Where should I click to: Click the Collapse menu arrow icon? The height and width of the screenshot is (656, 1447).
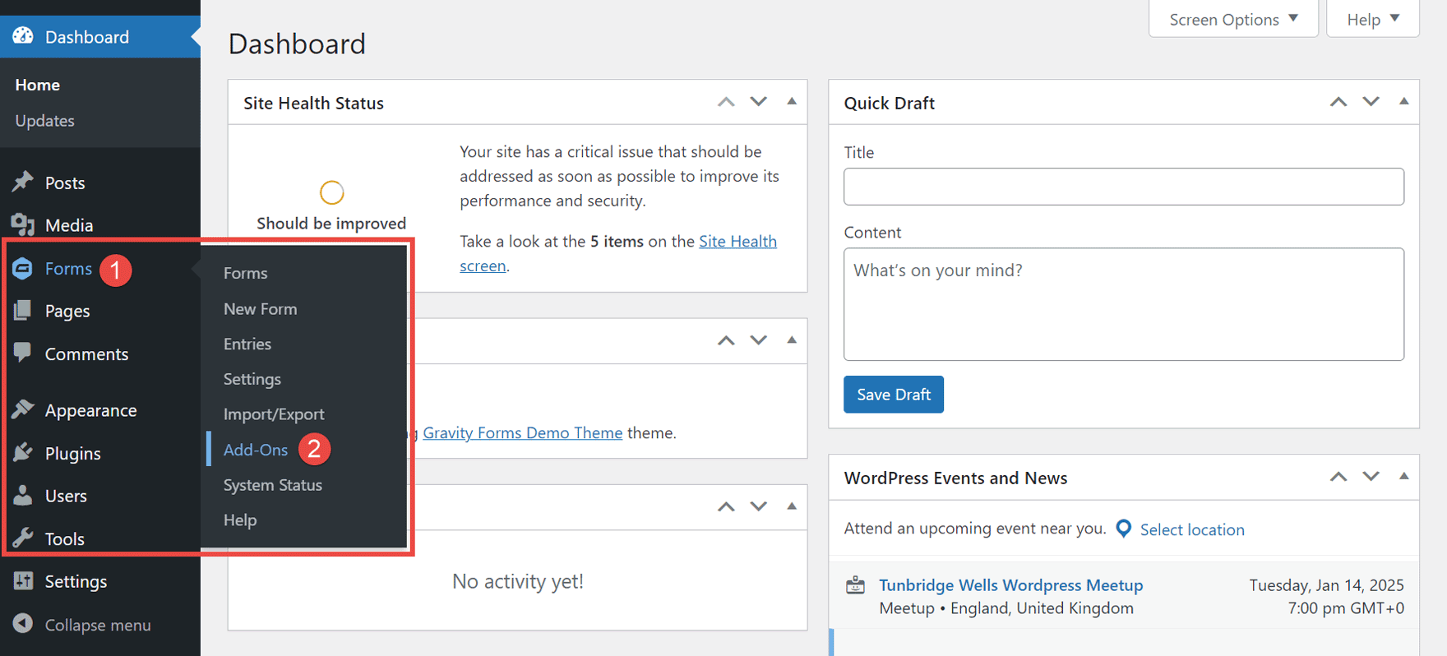pyautogui.click(x=23, y=624)
